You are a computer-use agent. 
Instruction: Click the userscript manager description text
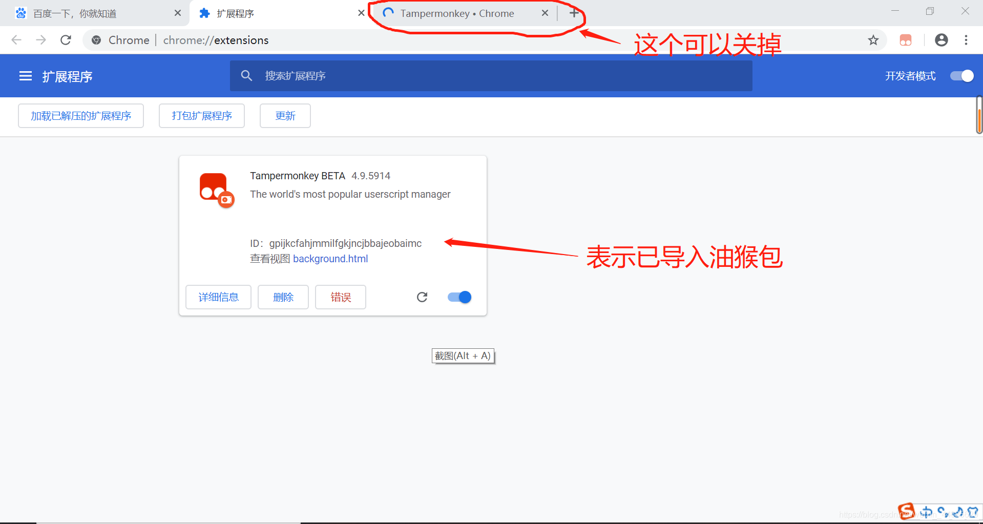pyautogui.click(x=350, y=194)
